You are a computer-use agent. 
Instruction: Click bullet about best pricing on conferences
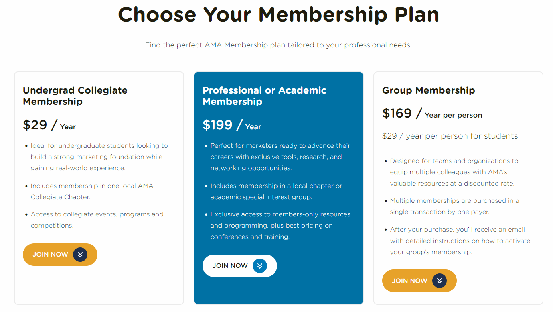click(x=280, y=225)
